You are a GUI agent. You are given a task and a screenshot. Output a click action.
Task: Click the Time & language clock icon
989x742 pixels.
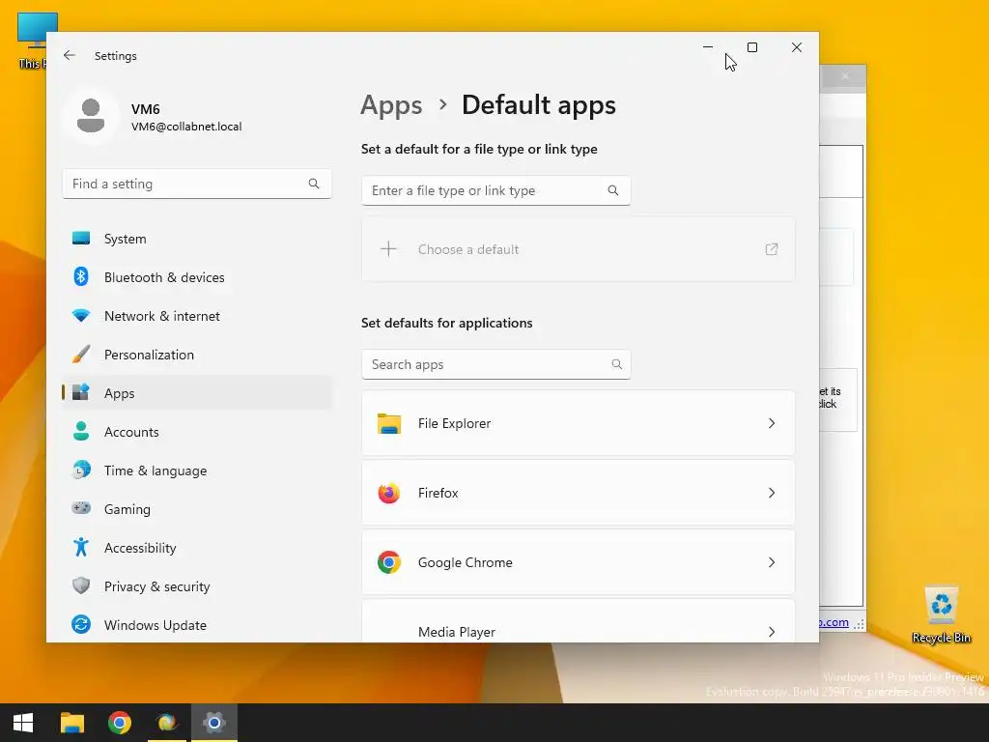(x=81, y=471)
